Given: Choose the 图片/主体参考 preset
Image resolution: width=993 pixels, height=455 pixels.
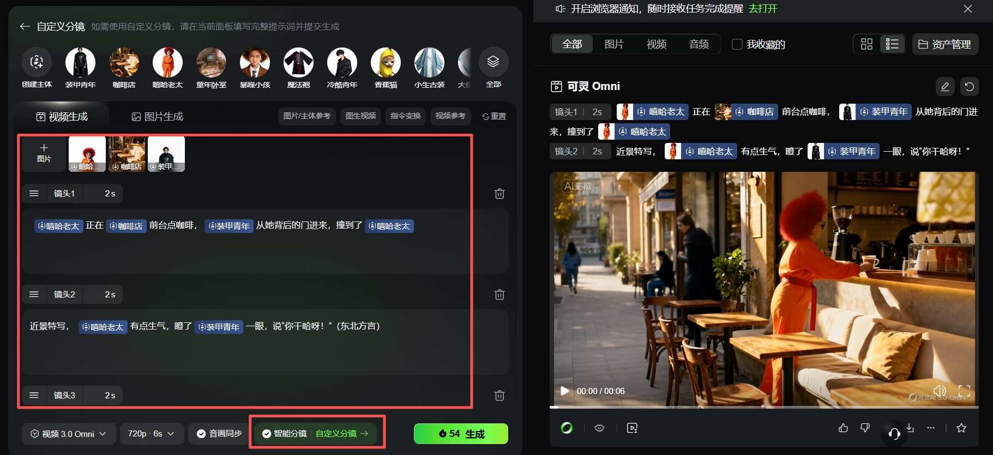Looking at the screenshot, I should tap(307, 116).
